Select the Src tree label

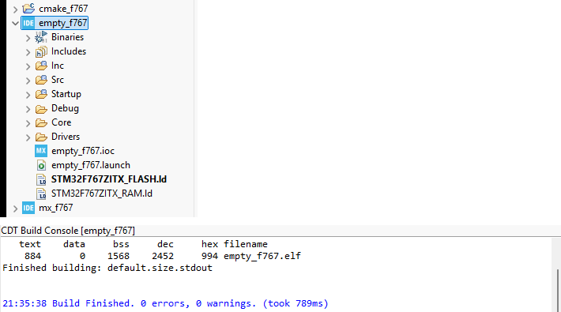click(x=58, y=80)
